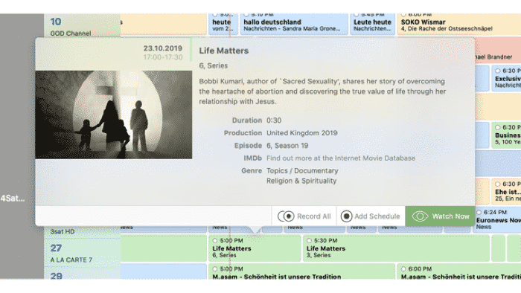Image resolution: width=521 pixels, height=293 pixels.
Task: Click the record icon on Add Schedule
Action: pos(346,216)
